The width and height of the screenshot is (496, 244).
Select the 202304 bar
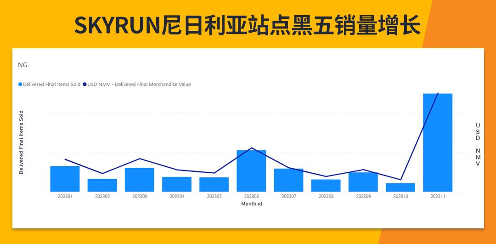177,184
